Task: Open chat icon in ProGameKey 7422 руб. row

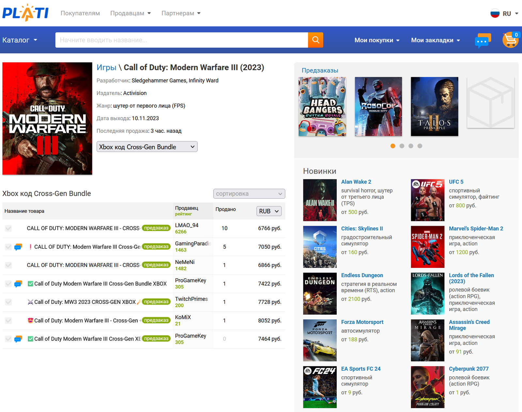Action: [x=18, y=284]
